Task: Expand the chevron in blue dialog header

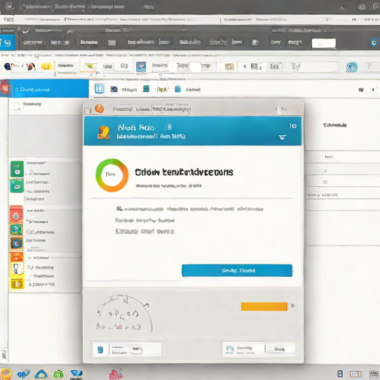Action: pyautogui.click(x=282, y=137)
